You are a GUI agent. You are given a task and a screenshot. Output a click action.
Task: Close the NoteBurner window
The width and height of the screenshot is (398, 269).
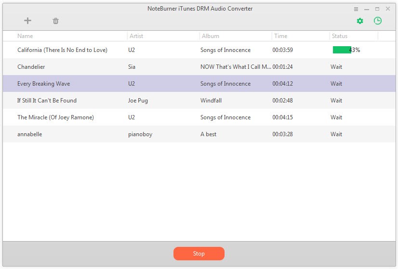(x=388, y=9)
